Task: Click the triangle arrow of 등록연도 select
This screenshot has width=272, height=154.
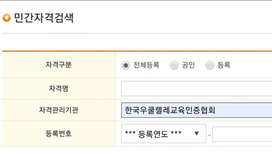Action: pyautogui.click(x=197, y=134)
